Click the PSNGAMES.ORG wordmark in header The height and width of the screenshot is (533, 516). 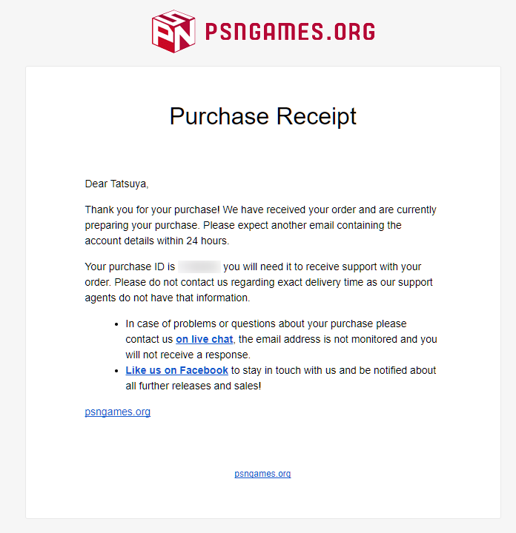(x=291, y=32)
